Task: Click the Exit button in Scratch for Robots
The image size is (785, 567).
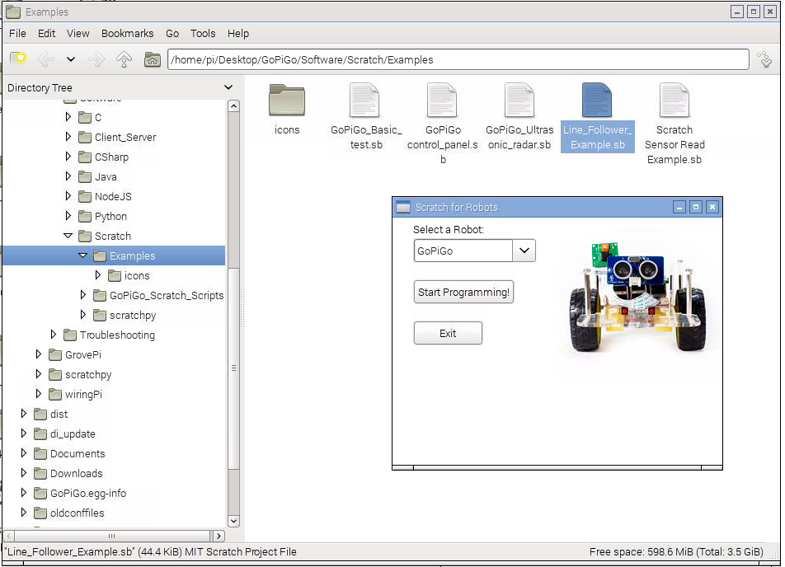Action: pos(448,333)
